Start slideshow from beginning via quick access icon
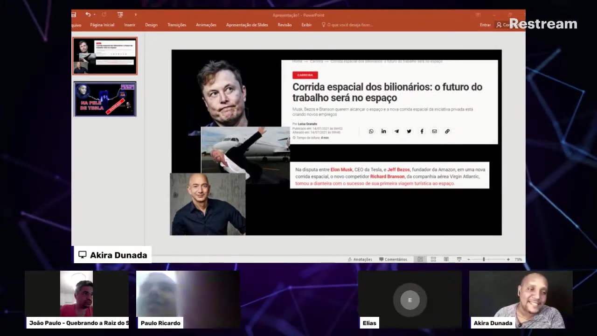This screenshot has height=336, width=597. [x=120, y=15]
